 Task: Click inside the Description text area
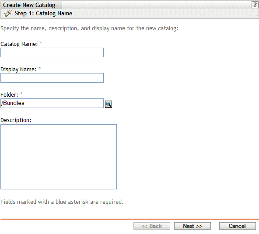coord(59,157)
